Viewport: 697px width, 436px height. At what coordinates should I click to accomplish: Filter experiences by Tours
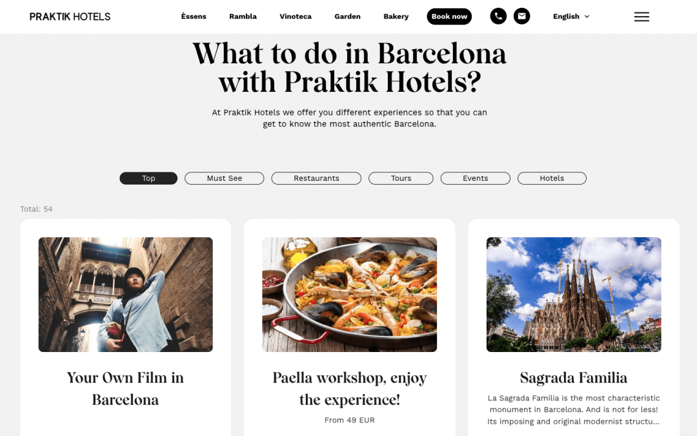point(401,178)
